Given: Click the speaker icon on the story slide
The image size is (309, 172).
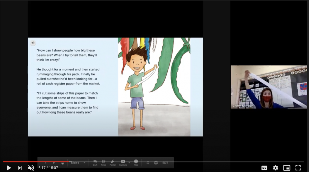Looking at the screenshot, I should [33, 43].
